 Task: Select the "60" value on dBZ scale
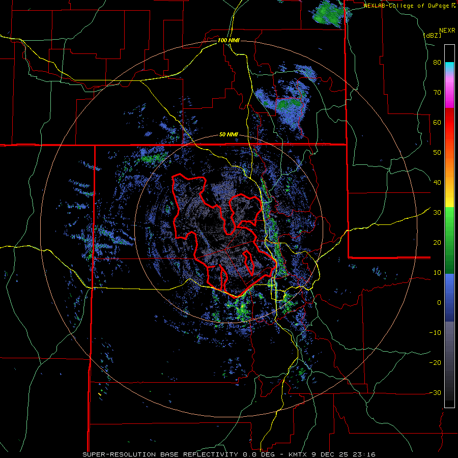coord(437,122)
